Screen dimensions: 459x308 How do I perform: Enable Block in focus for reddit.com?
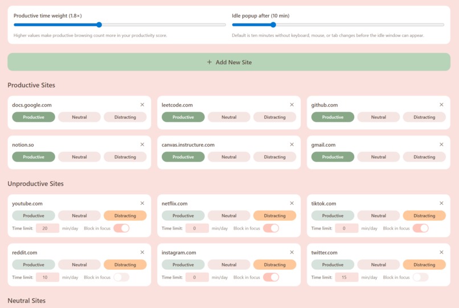[x=121, y=277]
